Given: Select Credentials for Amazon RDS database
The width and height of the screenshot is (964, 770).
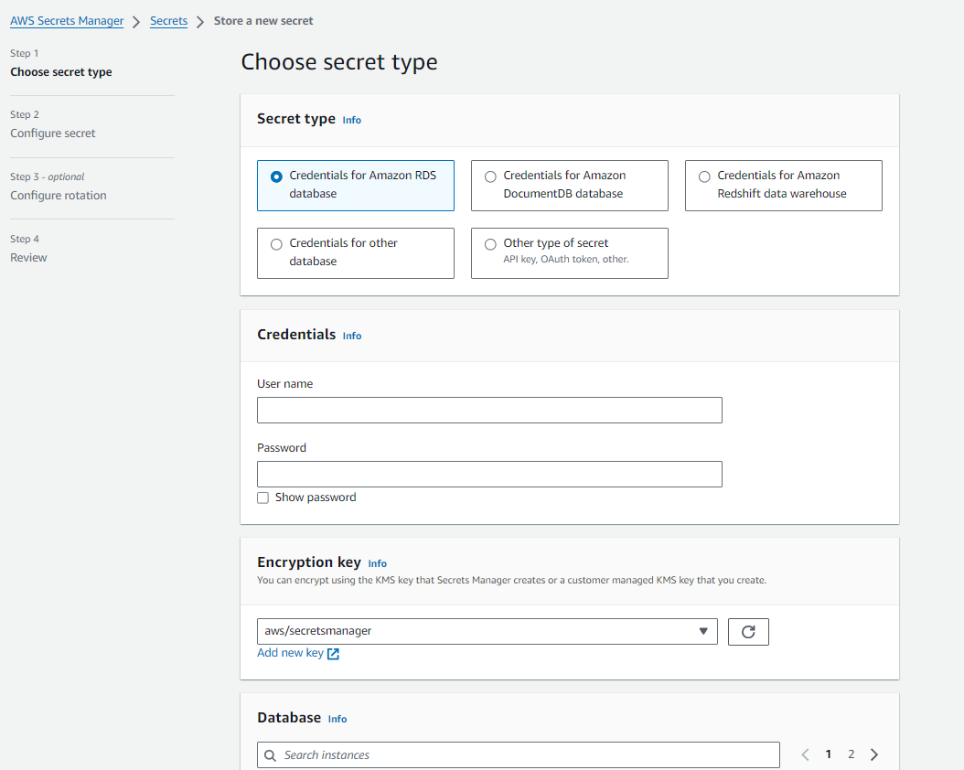Looking at the screenshot, I should click(277, 176).
